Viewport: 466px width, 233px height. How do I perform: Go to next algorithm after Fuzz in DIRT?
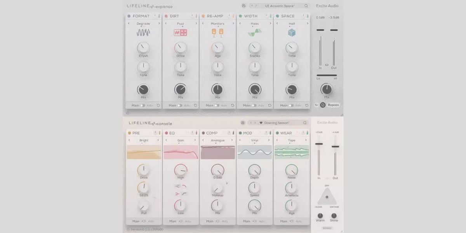(196, 24)
